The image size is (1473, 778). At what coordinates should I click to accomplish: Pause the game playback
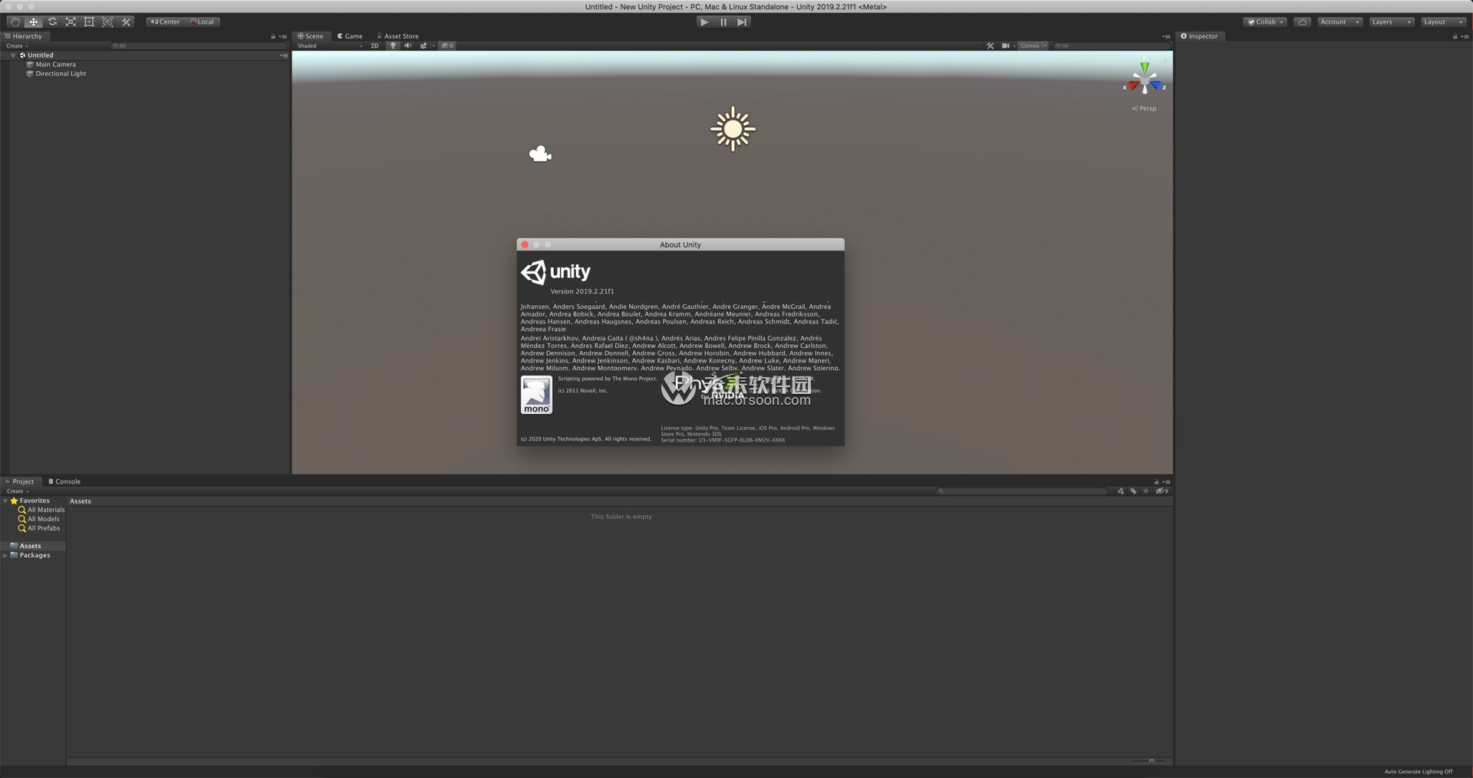point(723,22)
